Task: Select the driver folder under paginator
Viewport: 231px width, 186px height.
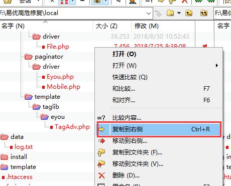Action: [46, 67]
